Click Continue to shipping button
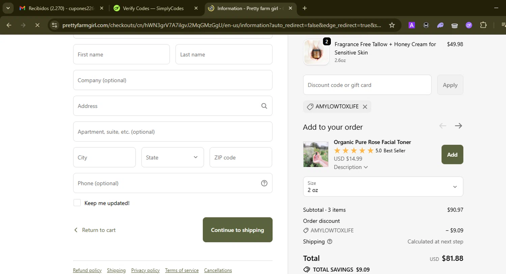 [x=237, y=230]
